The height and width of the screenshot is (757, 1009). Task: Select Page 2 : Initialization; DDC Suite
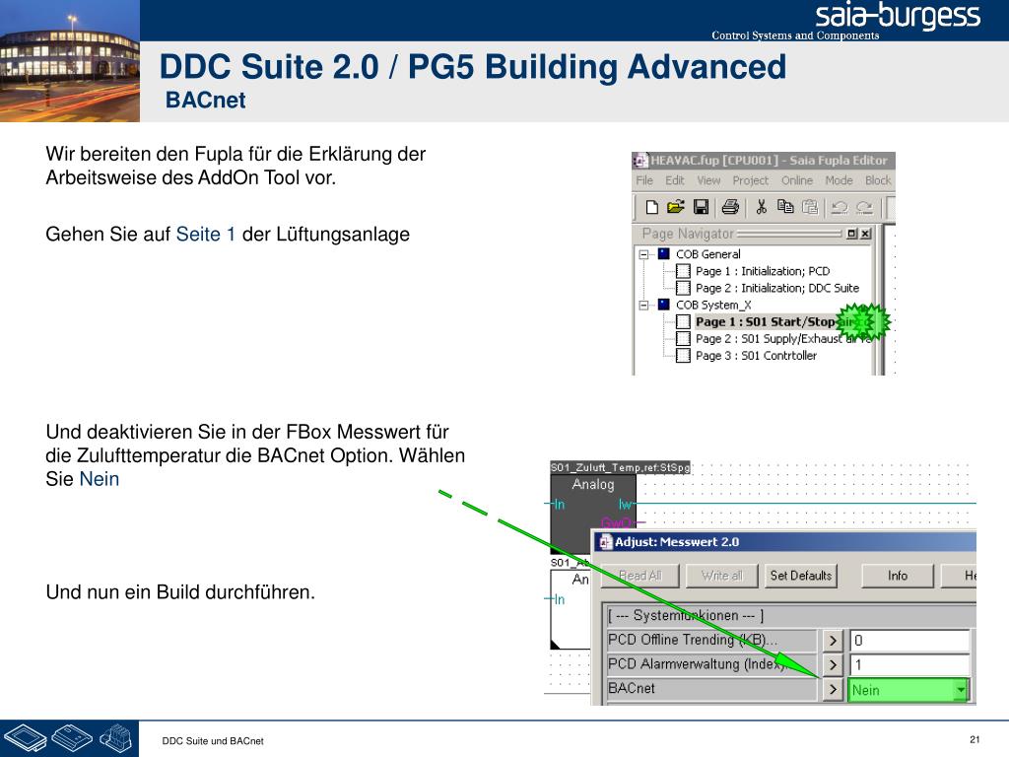click(776, 288)
